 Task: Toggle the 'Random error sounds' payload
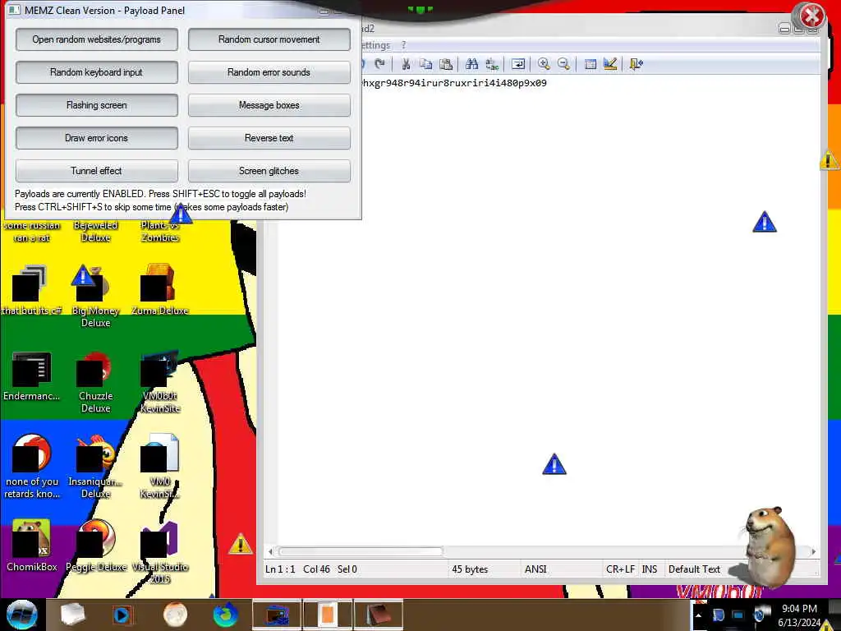pos(269,72)
